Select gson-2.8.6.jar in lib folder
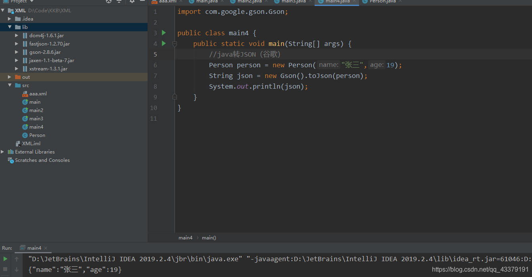 (x=45, y=52)
